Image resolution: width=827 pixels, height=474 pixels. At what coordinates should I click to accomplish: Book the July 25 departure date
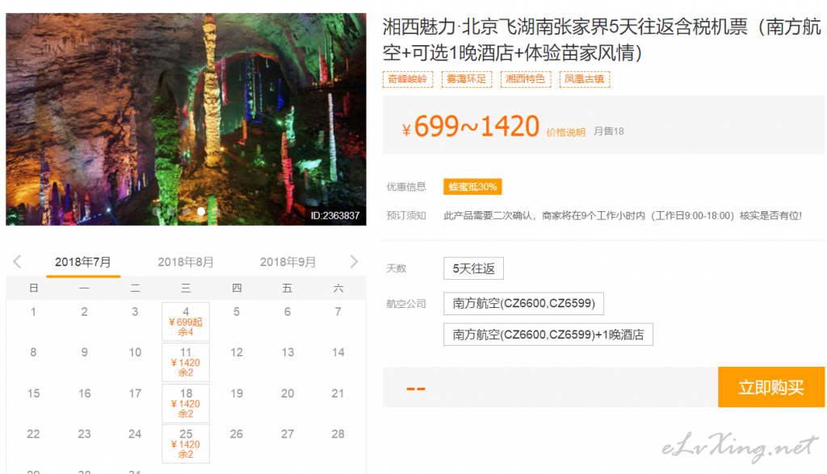point(186,444)
